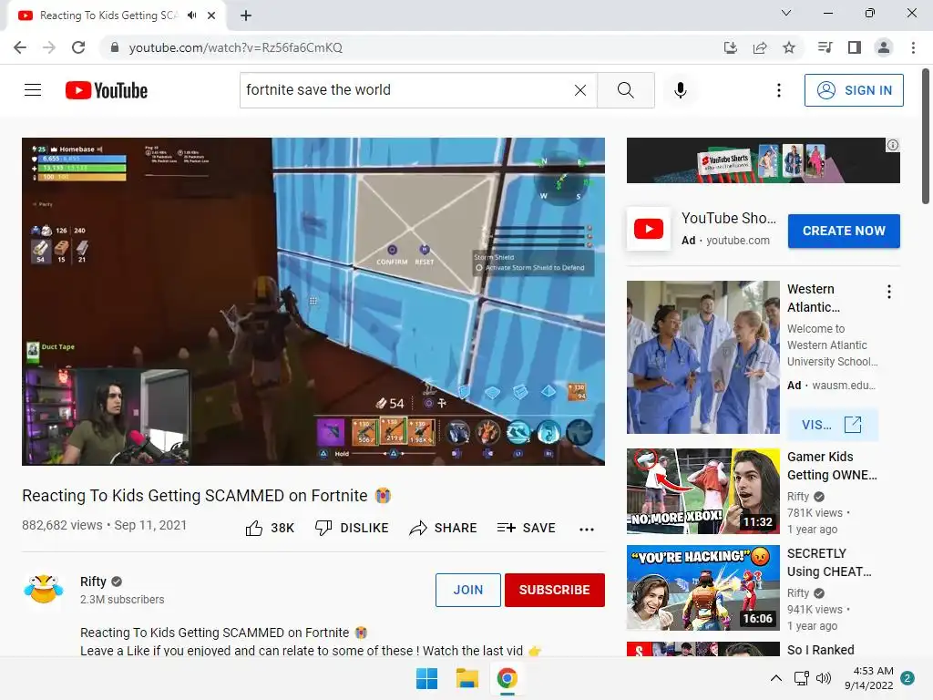Click the address bar URL

[x=236, y=47]
